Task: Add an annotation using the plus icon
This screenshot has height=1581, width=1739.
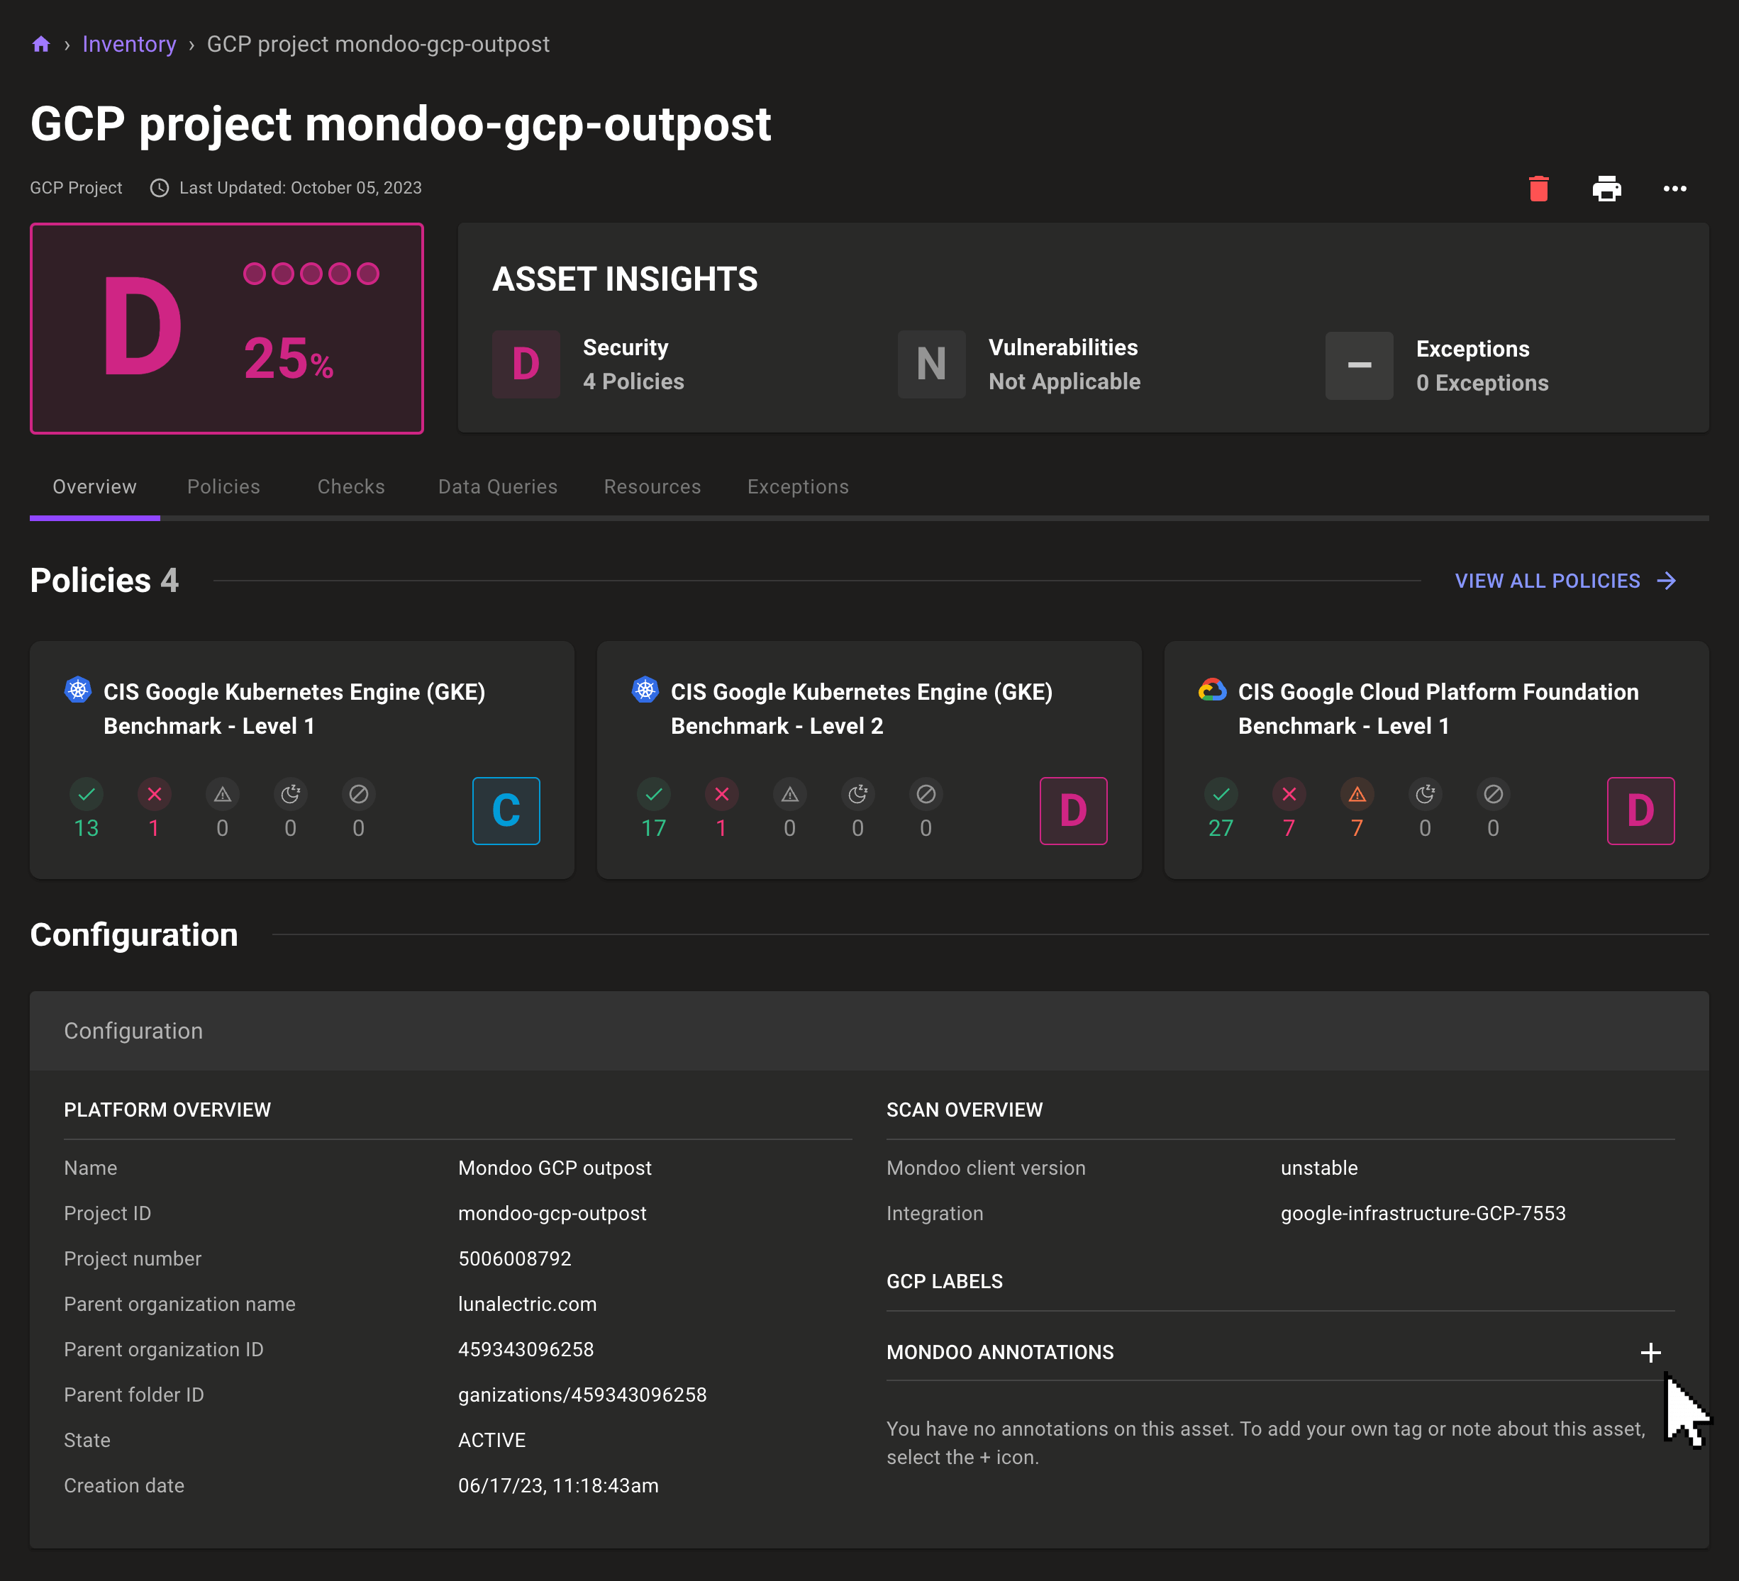Action: tap(1651, 1353)
